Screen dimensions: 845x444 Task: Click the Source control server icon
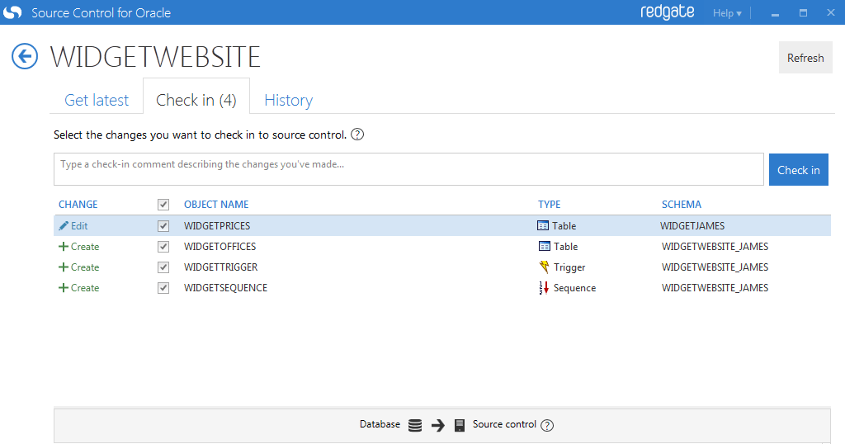[x=459, y=425]
